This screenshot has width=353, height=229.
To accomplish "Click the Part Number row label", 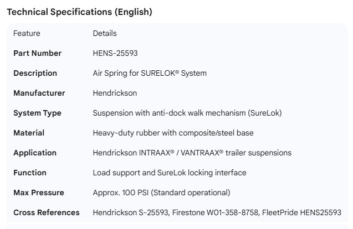I will (37, 53).
